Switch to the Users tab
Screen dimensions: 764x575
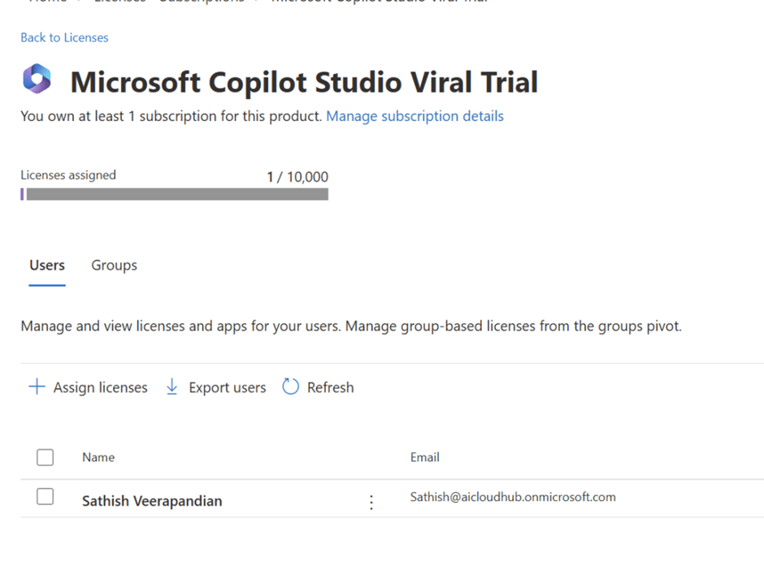47,266
